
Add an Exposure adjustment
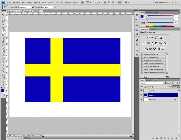pos(161,37)
